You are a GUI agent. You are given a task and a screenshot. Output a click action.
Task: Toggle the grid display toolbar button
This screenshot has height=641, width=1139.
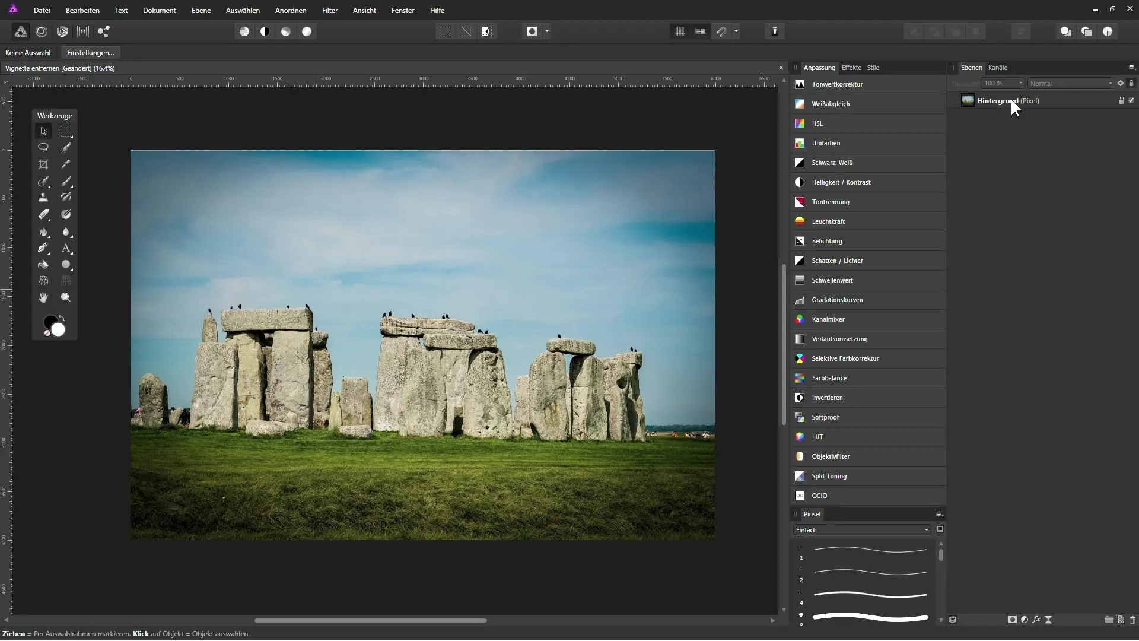pyautogui.click(x=680, y=31)
